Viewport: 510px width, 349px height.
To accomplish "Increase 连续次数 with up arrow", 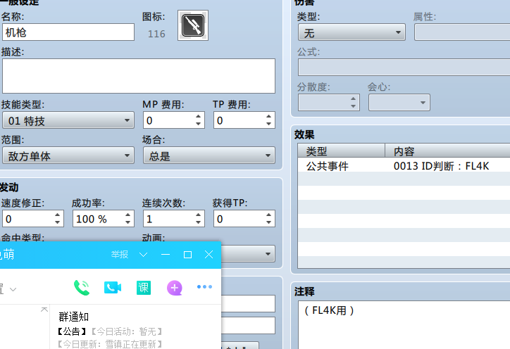I will pyautogui.click(x=198, y=215).
